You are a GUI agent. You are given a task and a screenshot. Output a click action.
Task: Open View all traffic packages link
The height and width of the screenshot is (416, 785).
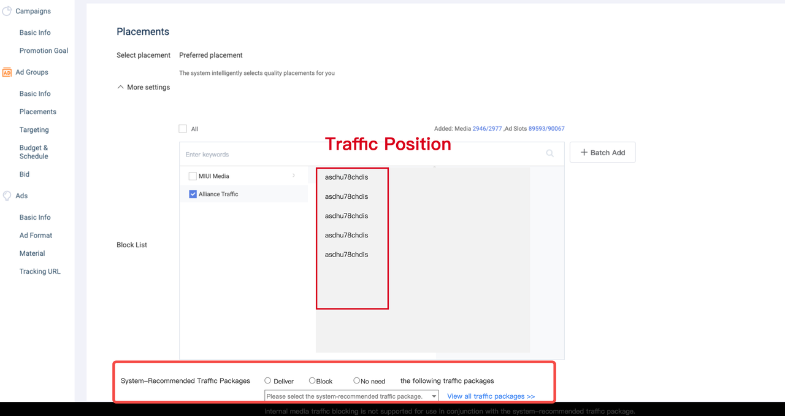pyautogui.click(x=491, y=396)
